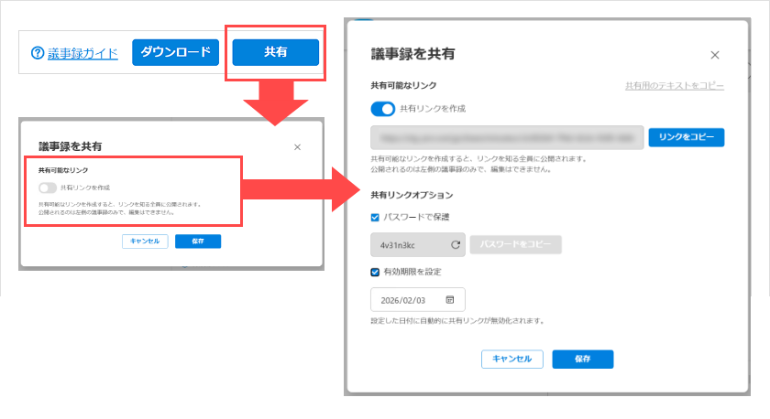770x419 pixels.
Task: Click 保存 in the larger share dialog
Action: [582, 359]
